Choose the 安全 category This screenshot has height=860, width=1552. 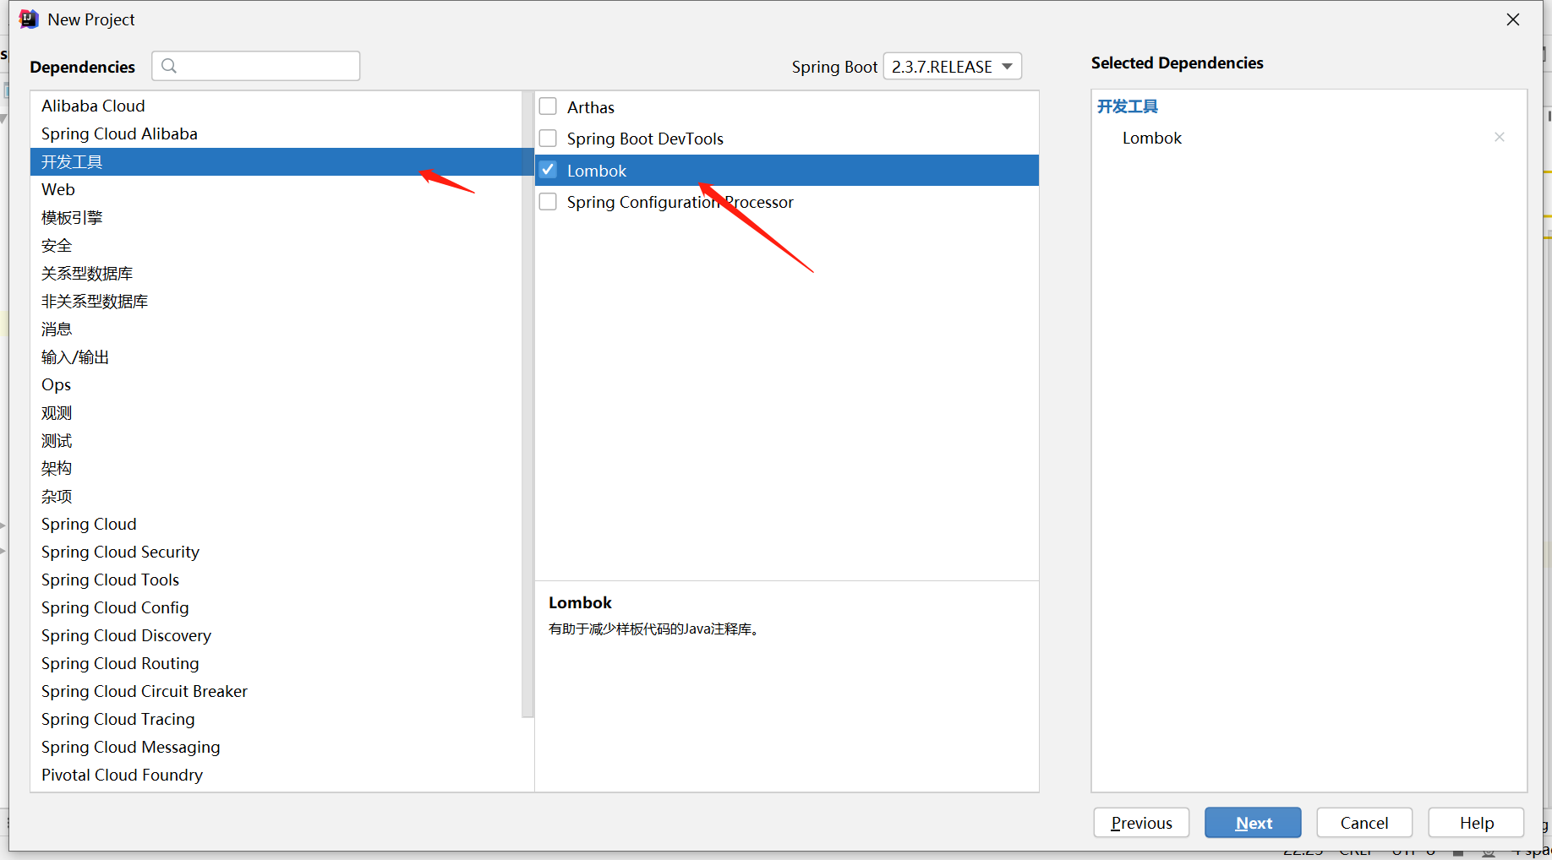coord(276,245)
